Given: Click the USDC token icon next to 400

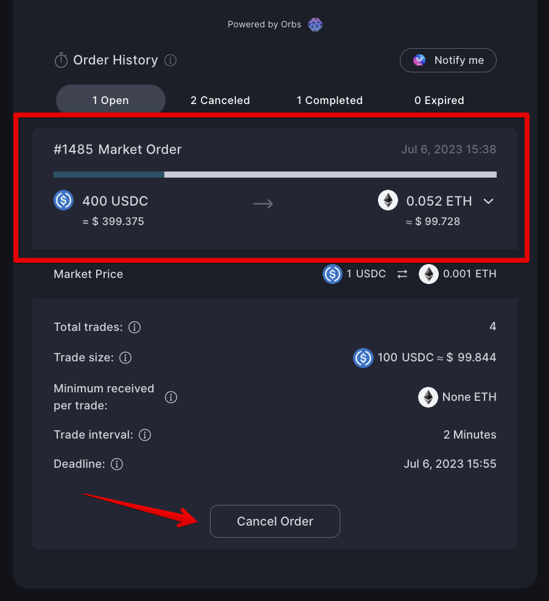Looking at the screenshot, I should coord(63,201).
